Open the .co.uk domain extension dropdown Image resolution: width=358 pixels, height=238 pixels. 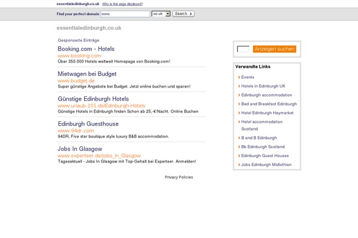161,14
